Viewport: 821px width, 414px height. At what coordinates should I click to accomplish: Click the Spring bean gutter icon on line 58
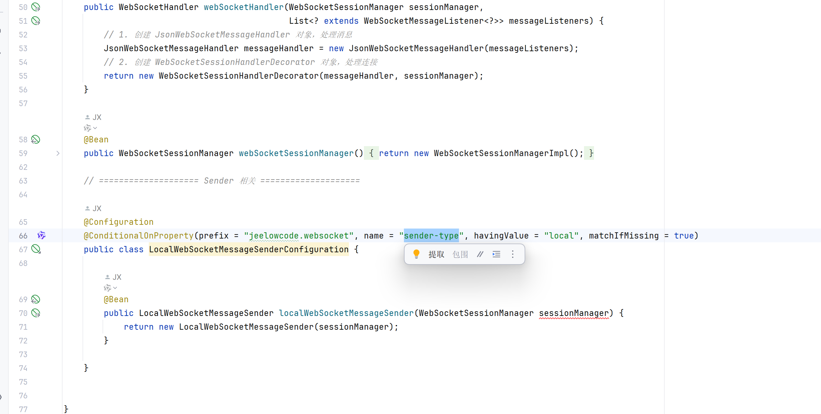click(x=36, y=140)
